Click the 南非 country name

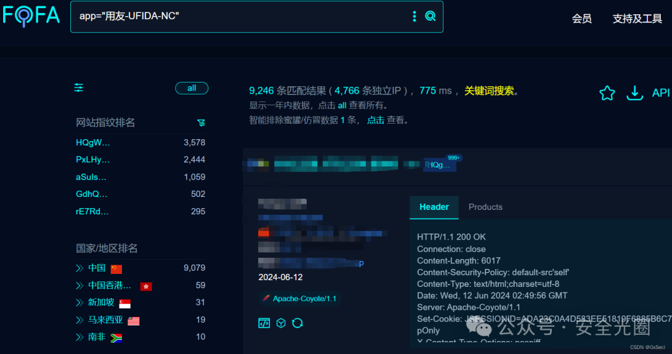97,337
